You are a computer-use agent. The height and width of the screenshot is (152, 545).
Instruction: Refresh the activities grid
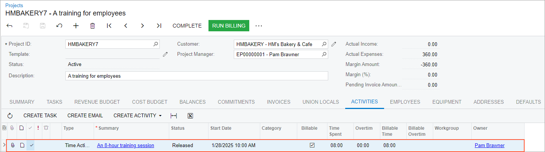click(x=10, y=115)
